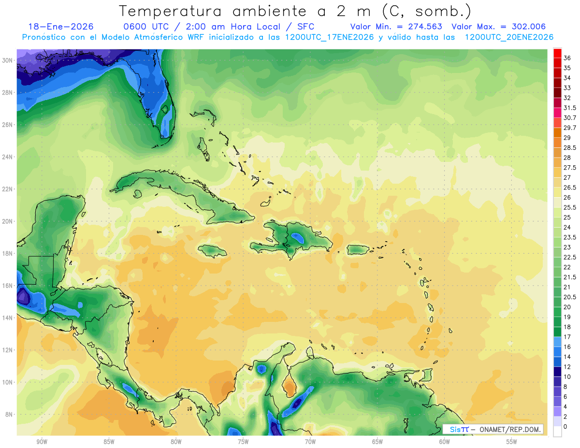
Task: Click the '14N' latitude label
Action: click(7, 318)
